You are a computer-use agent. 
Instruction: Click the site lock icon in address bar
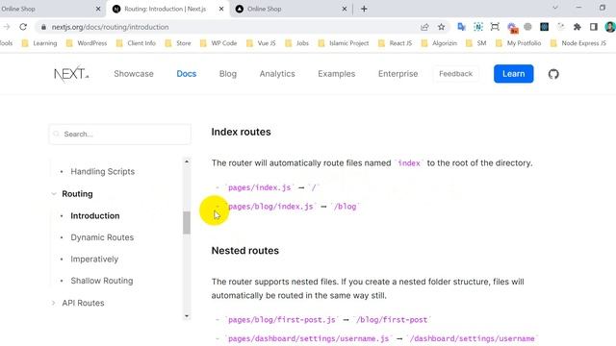click(43, 27)
